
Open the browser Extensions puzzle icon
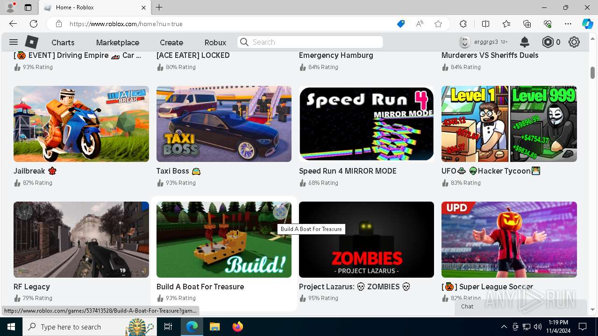point(463,24)
